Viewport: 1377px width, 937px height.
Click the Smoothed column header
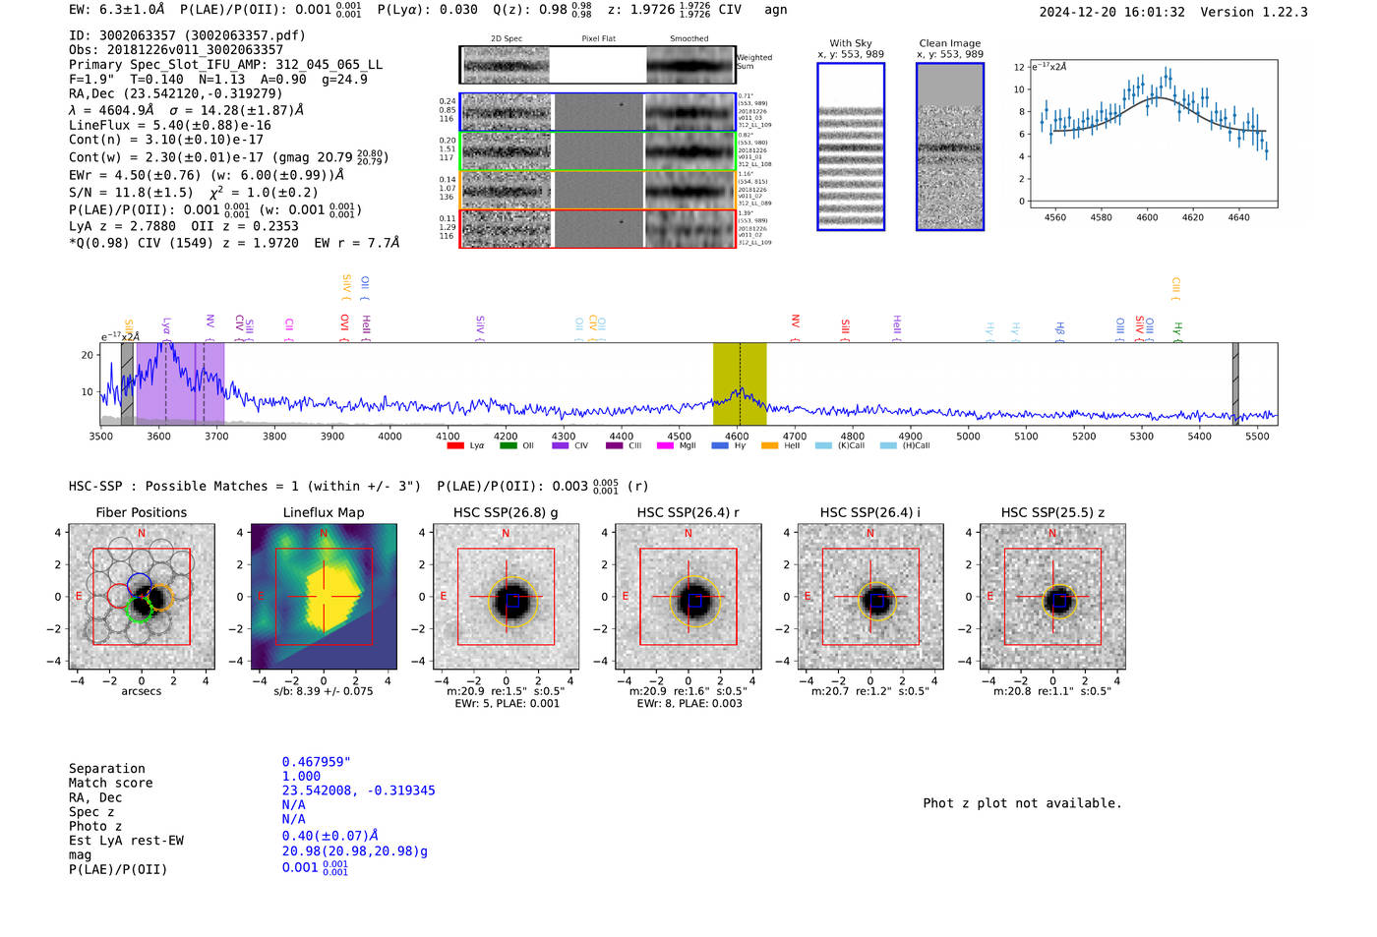[688, 39]
